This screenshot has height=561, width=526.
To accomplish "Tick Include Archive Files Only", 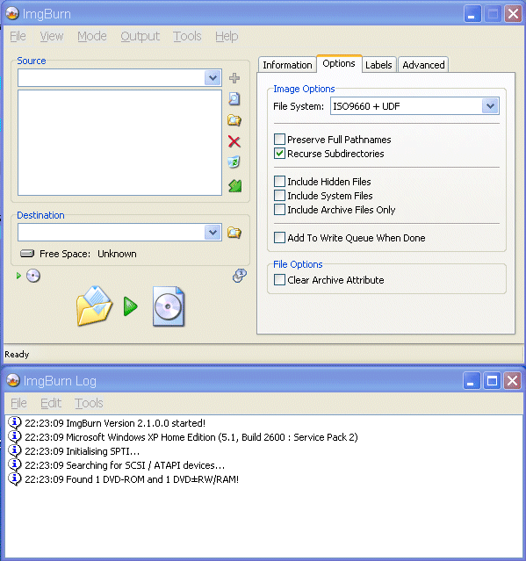I will (279, 210).
